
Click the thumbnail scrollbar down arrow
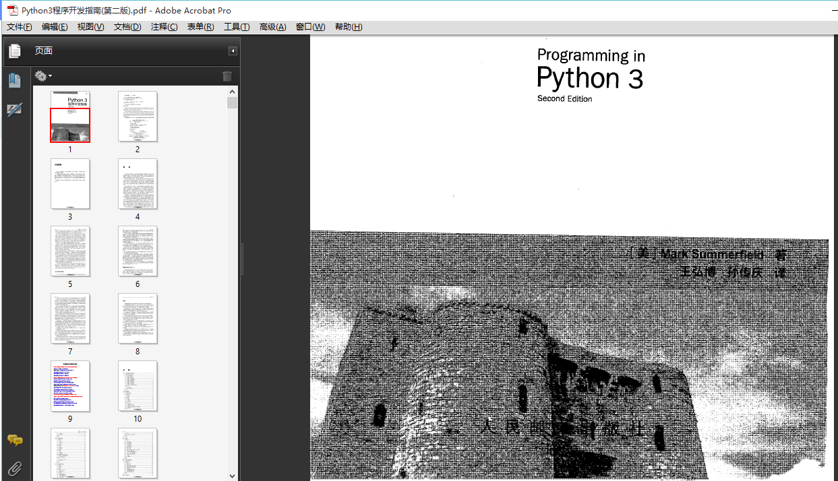(233, 475)
